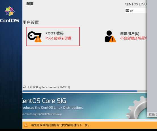Click the 配置 title text

click(30, 4)
